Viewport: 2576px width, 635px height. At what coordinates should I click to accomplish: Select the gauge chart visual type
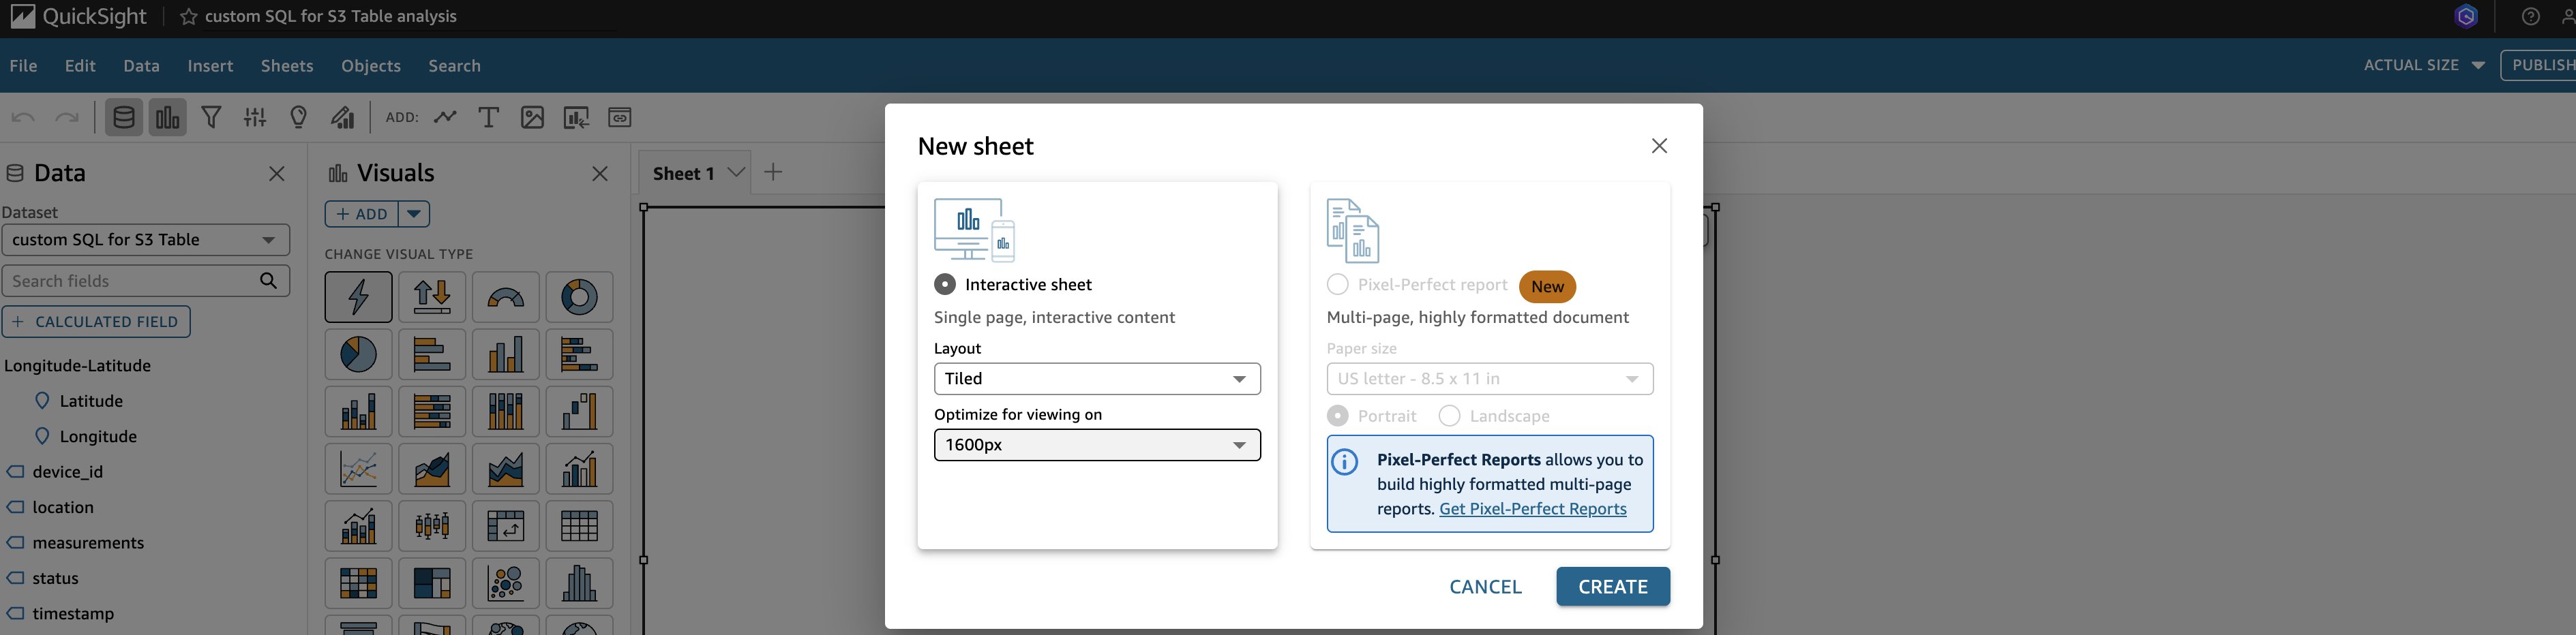(505, 297)
